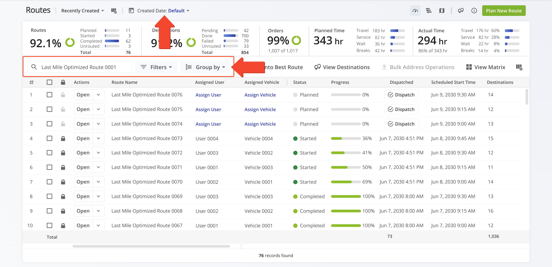Click the calendar icon by Created Date
This screenshot has width=552, height=267.
pyautogui.click(x=131, y=11)
